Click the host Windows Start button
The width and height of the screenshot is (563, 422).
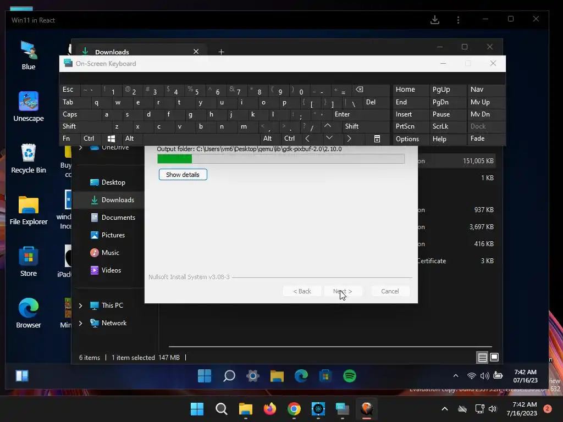coord(197,409)
